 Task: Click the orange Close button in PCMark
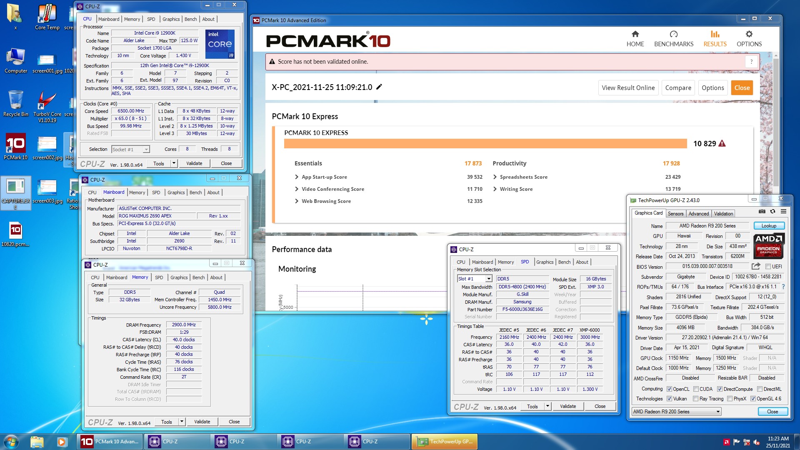742,88
